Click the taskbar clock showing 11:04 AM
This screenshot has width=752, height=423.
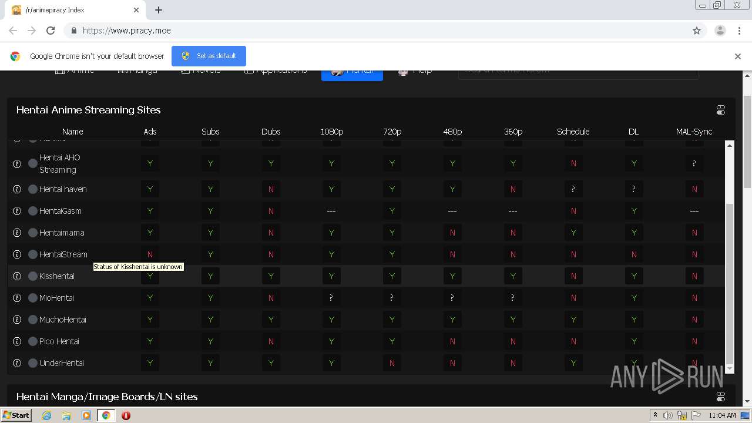(x=722, y=415)
